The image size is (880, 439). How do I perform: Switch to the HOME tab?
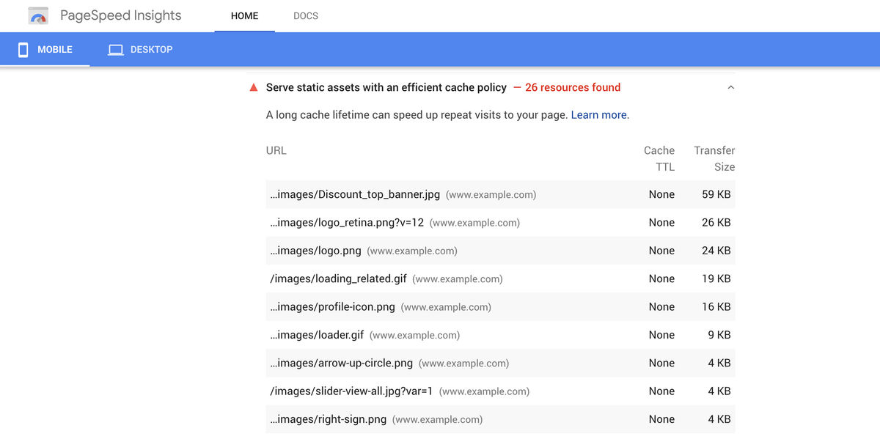pyautogui.click(x=244, y=15)
